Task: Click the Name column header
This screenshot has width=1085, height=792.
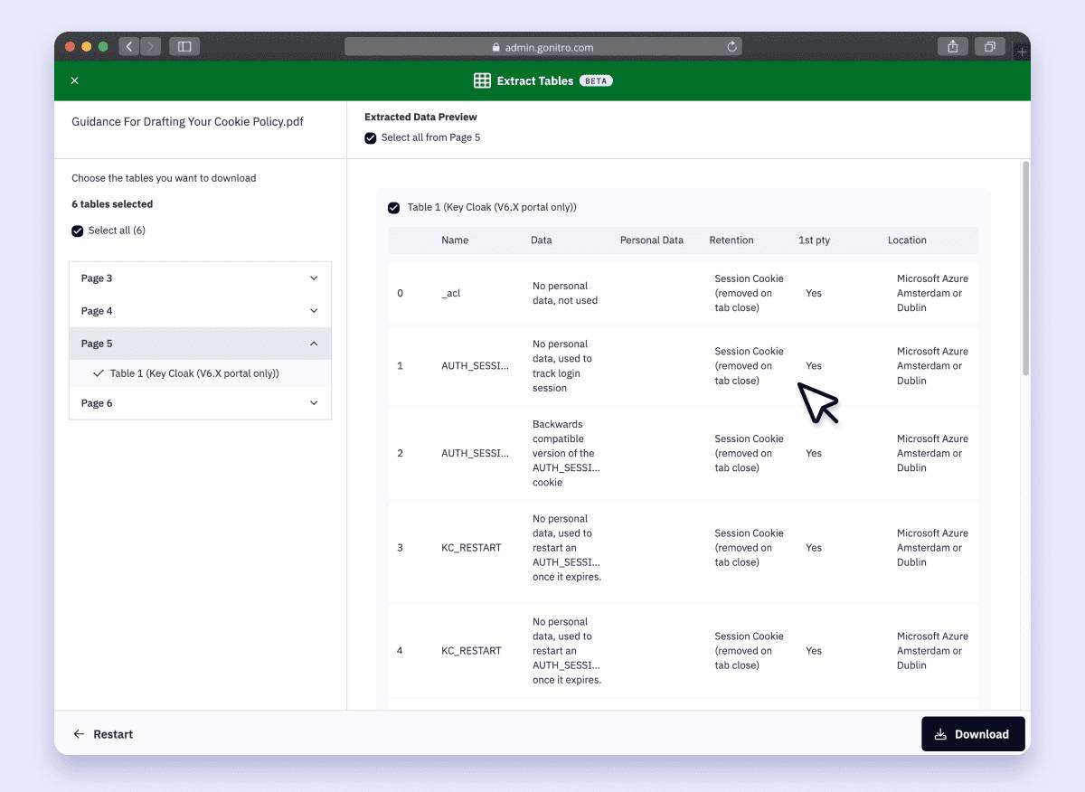Action: point(455,240)
